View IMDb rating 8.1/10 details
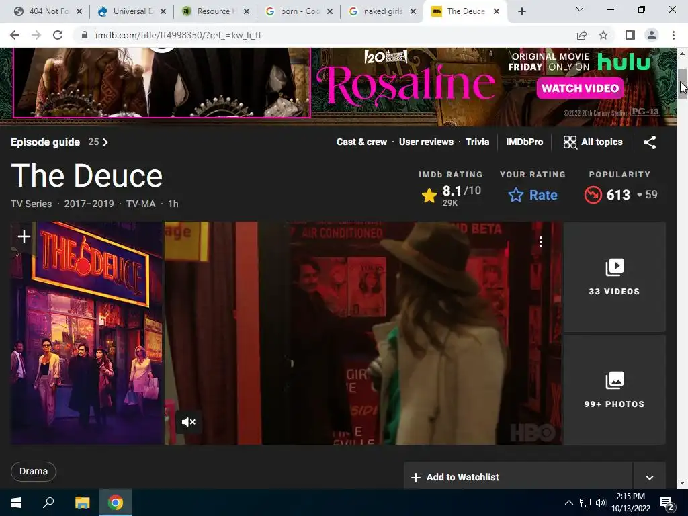 tap(451, 195)
